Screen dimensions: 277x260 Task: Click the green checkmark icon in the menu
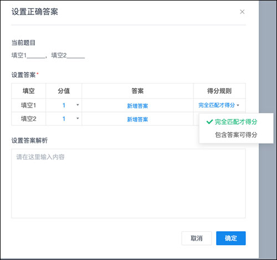tap(209, 122)
